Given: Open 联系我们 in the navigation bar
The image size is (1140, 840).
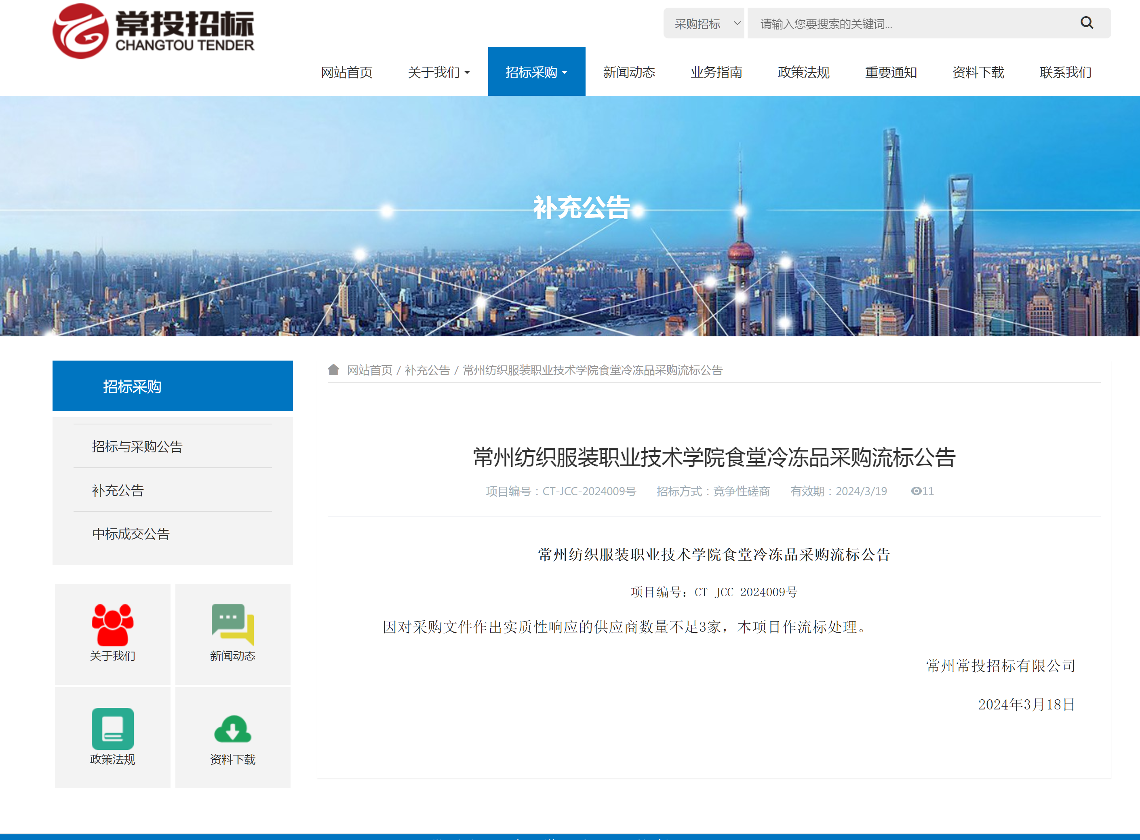Looking at the screenshot, I should click(1065, 72).
